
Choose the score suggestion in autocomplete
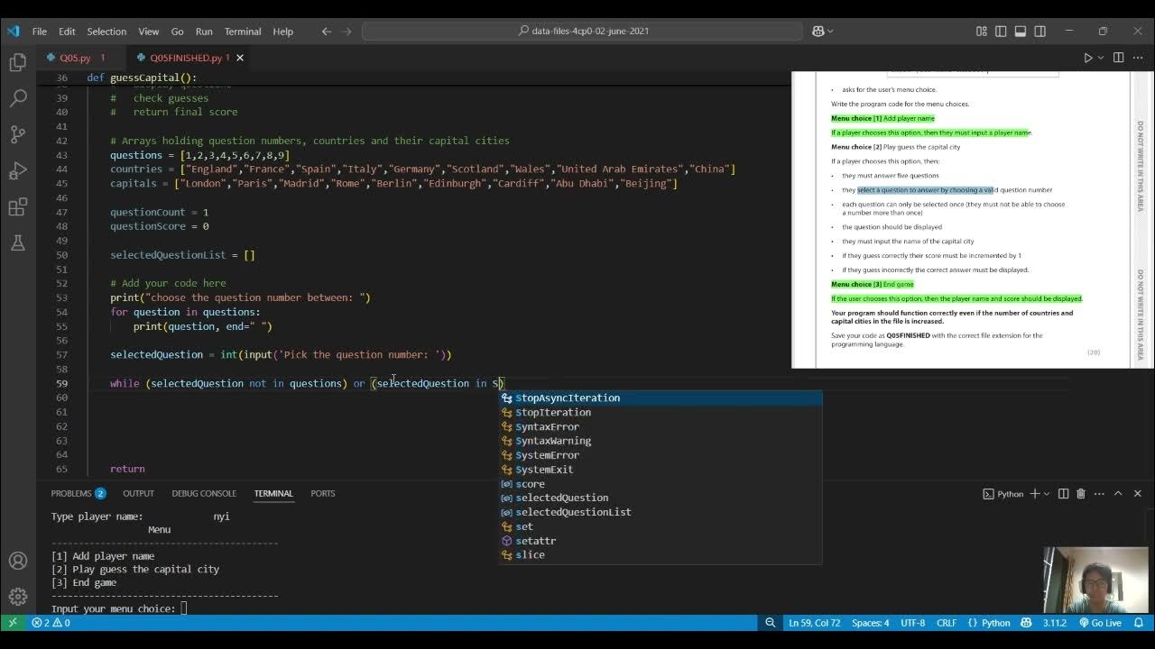pyautogui.click(x=661, y=484)
